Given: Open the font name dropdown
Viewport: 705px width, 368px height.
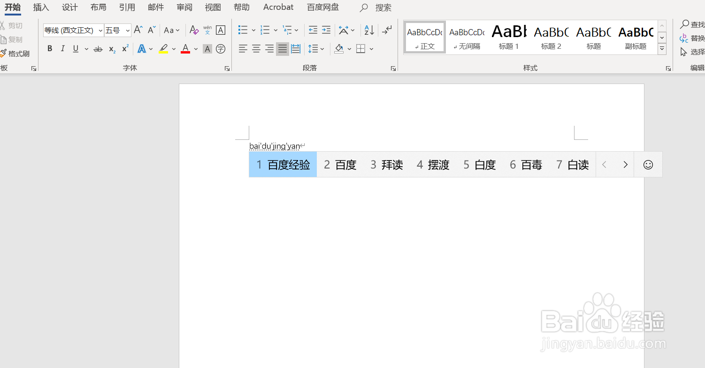Looking at the screenshot, I should [100, 31].
